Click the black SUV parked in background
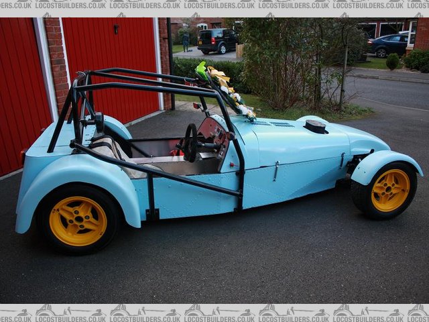The height and width of the screenshot is (322, 429). [217, 40]
